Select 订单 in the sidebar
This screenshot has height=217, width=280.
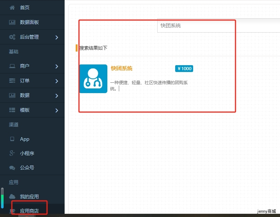(x=25, y=81)
